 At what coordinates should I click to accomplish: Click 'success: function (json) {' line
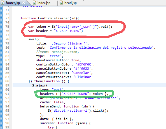pos(65,123)
